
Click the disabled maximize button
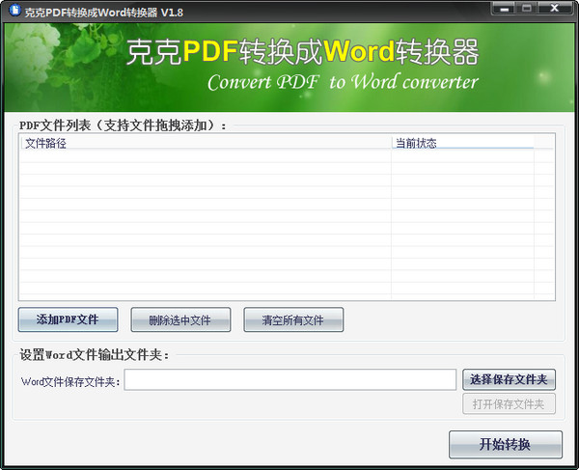[x=528, y=9]
